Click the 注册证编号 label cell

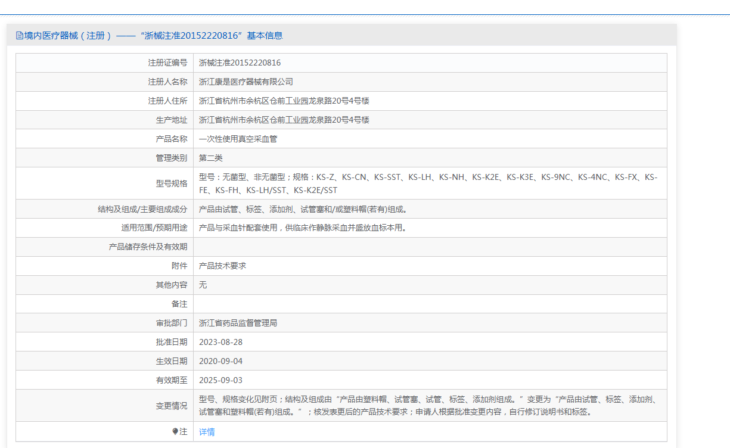pyautogui.click(x=167, y=63)
